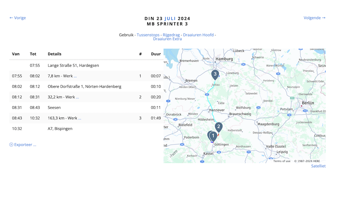
Task: Click the Van column header
Action: (16, 54)
